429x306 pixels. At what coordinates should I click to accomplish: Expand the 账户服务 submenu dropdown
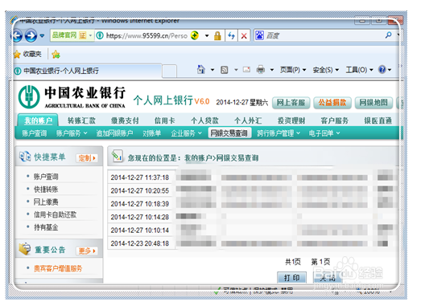click(x=72, y=133)
